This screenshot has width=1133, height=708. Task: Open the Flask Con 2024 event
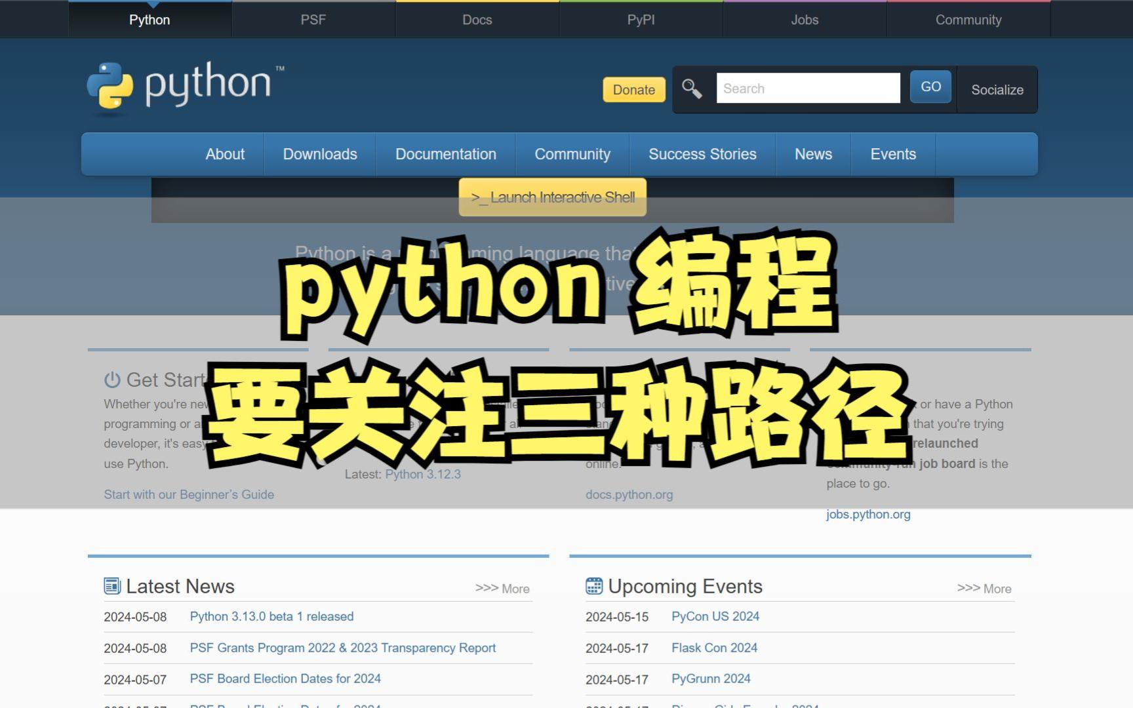pos(714,648)
